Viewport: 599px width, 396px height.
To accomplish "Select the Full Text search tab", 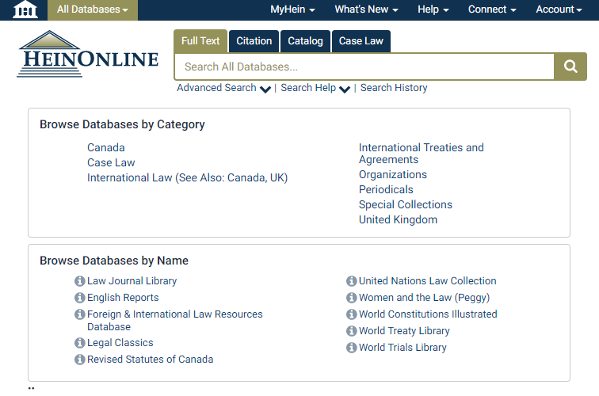I will coord(200,41).
